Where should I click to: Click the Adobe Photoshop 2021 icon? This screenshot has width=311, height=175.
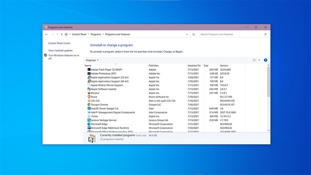pyautogui.click(x=89, y=73)
